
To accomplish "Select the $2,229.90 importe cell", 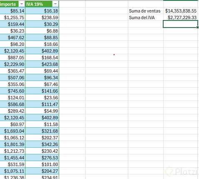I will (12, 64).
